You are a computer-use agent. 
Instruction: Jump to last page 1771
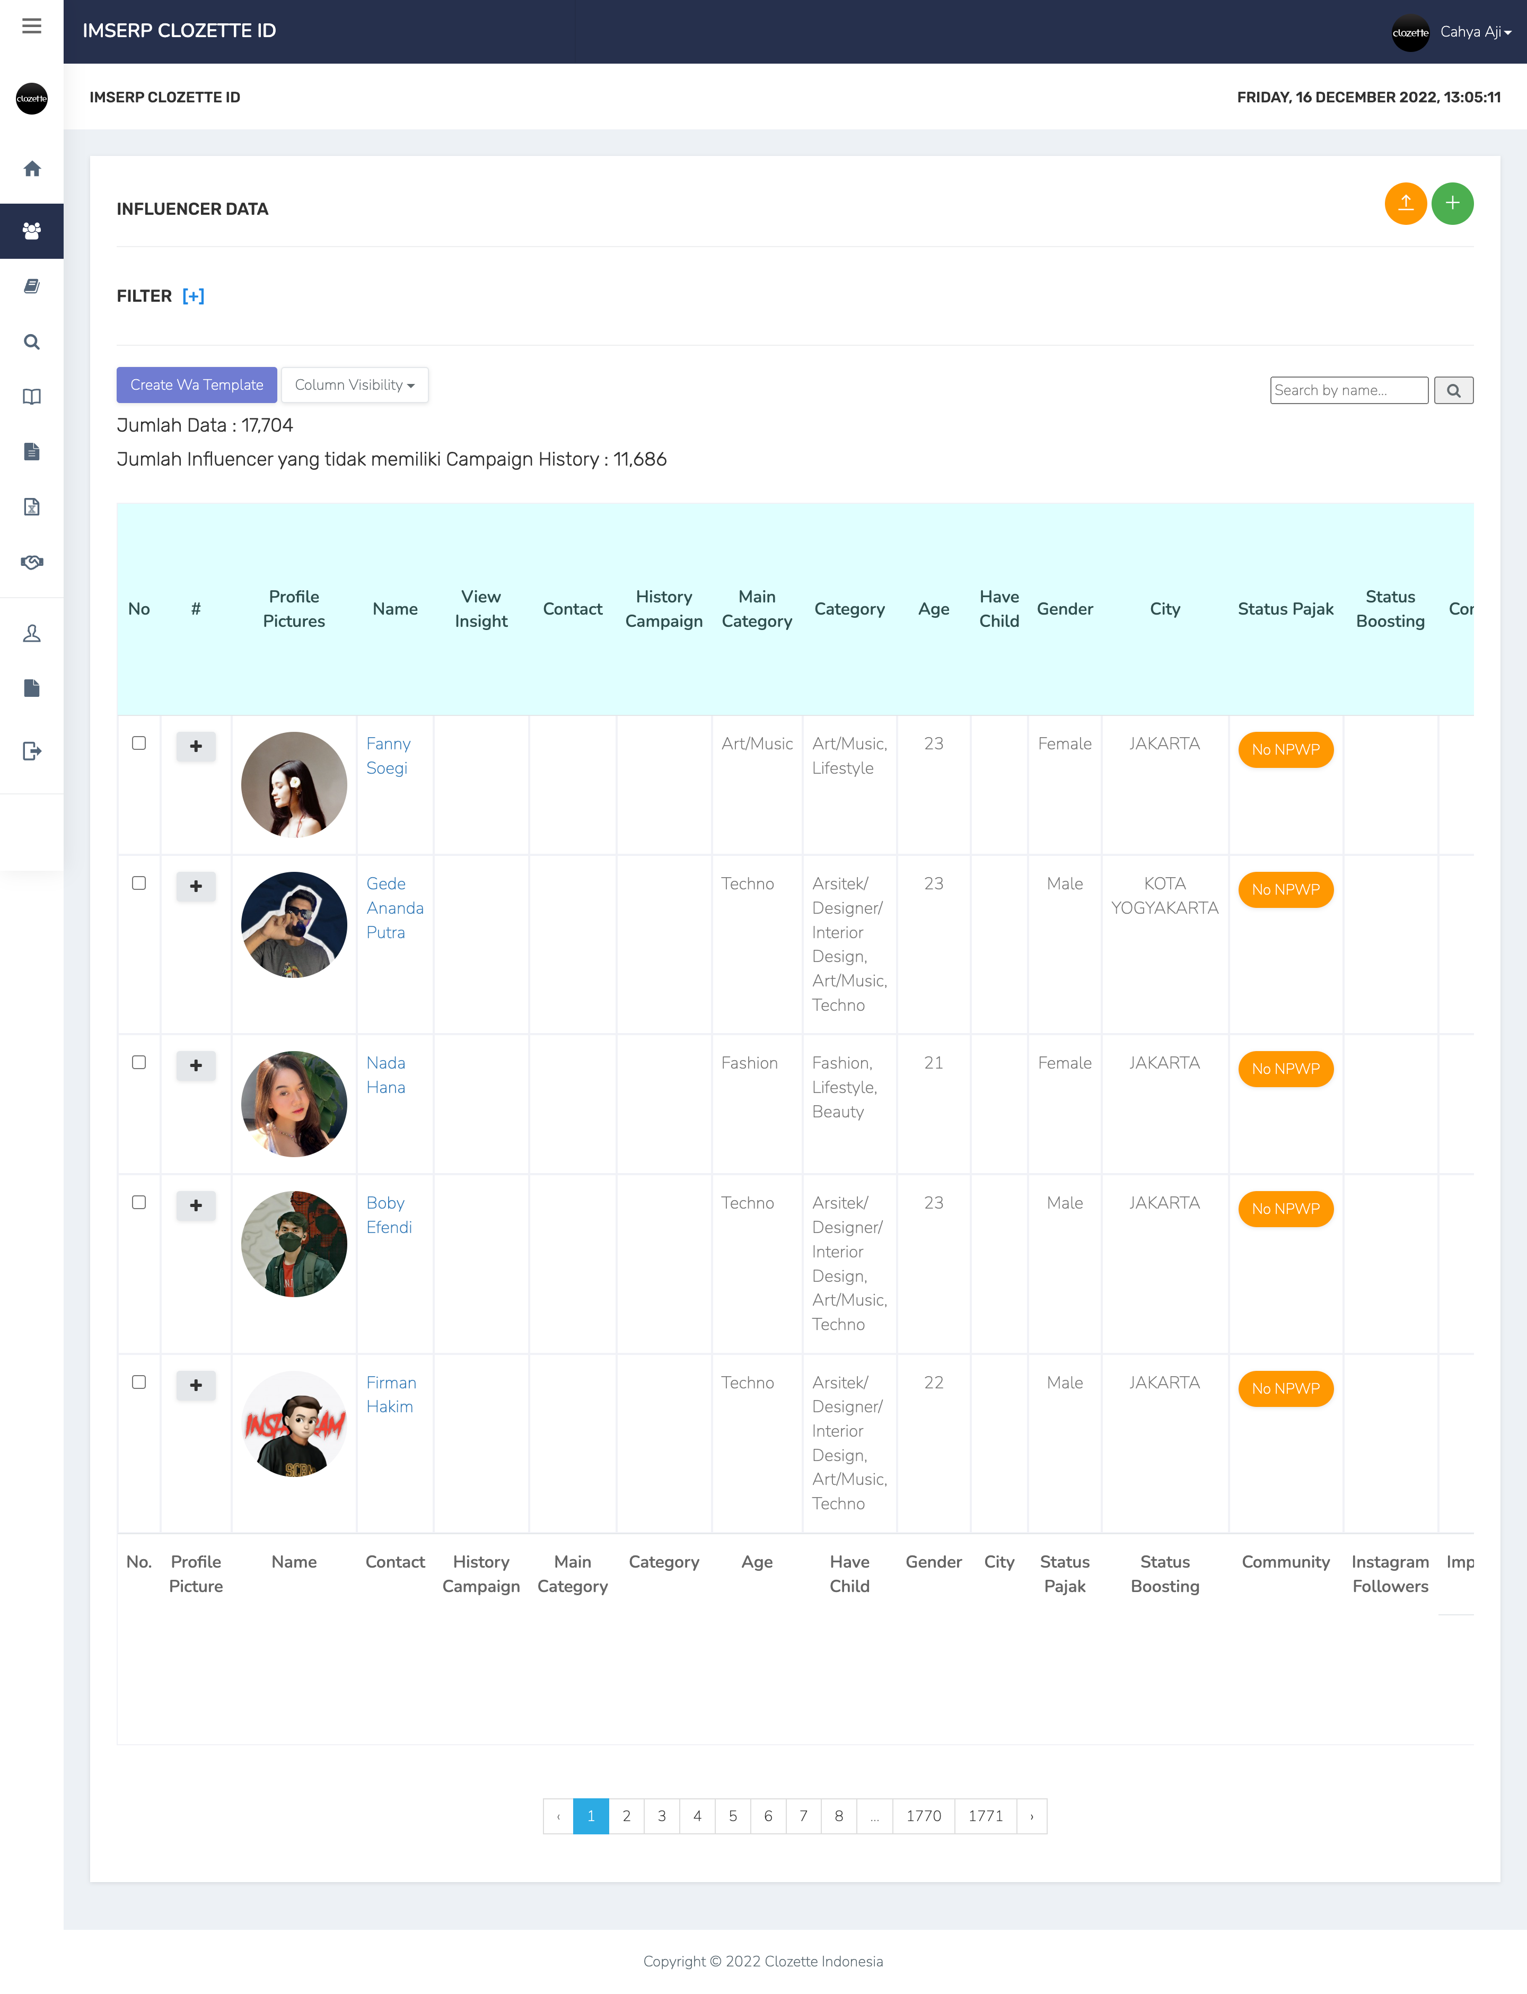pyautogui.click(x=985, y=1816)
